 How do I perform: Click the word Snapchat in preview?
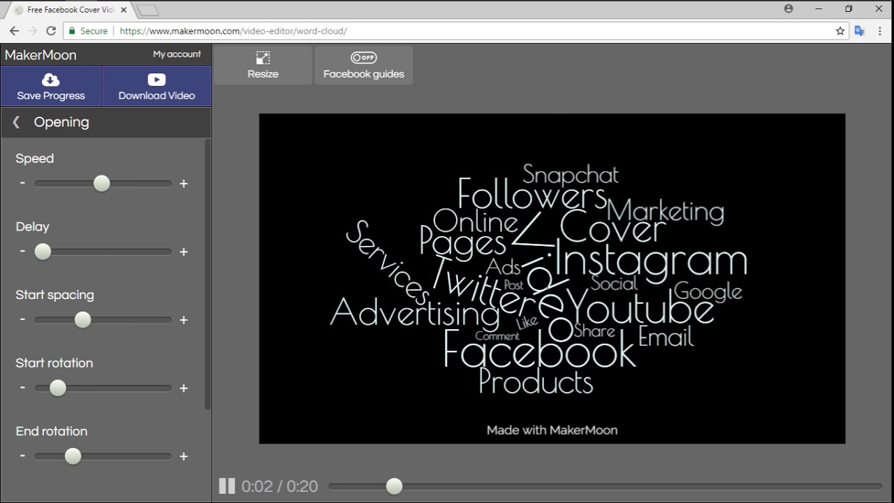(571, 174)
